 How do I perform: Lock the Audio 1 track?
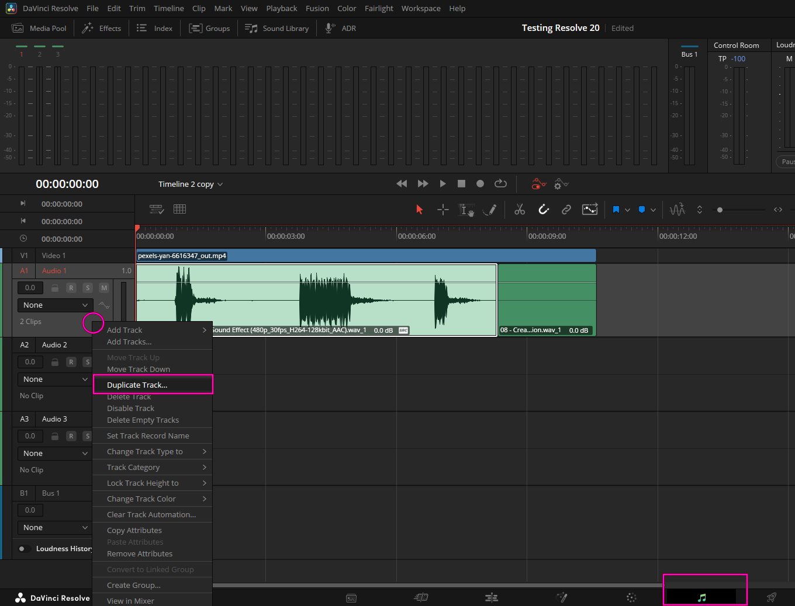click(x=54, y=288)
